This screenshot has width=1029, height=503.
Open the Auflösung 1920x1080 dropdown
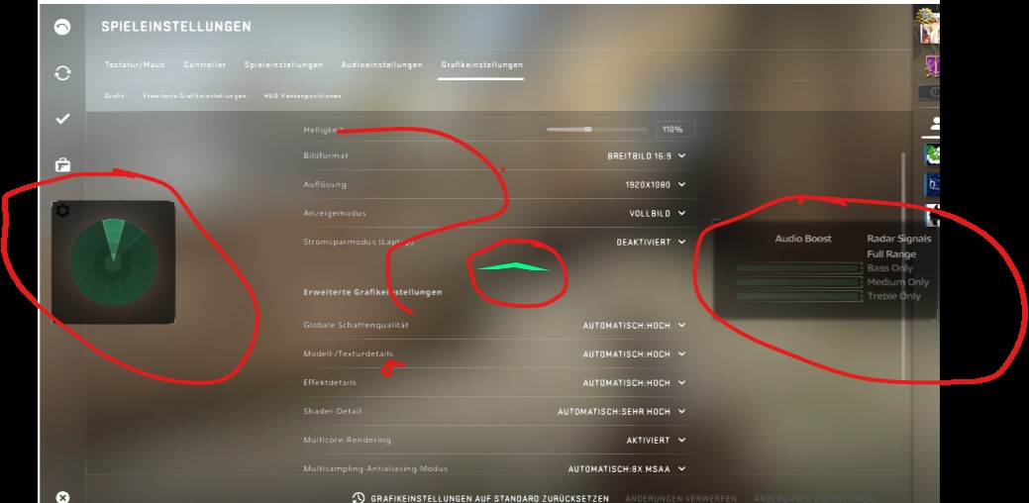pos(655,185)
